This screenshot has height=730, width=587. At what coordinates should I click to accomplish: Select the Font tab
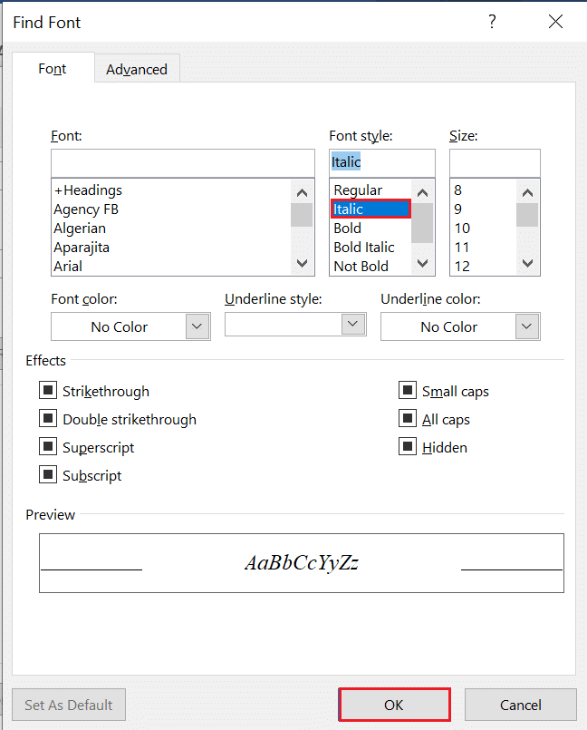coord(53,69)
